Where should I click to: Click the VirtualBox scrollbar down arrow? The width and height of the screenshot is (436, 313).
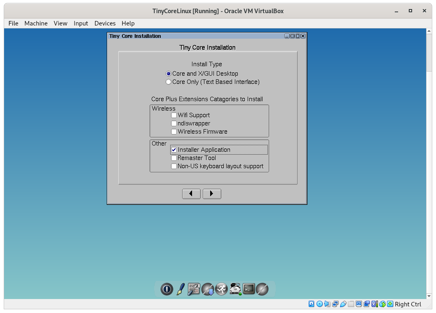pyautogui.click(x=429, y=296)
